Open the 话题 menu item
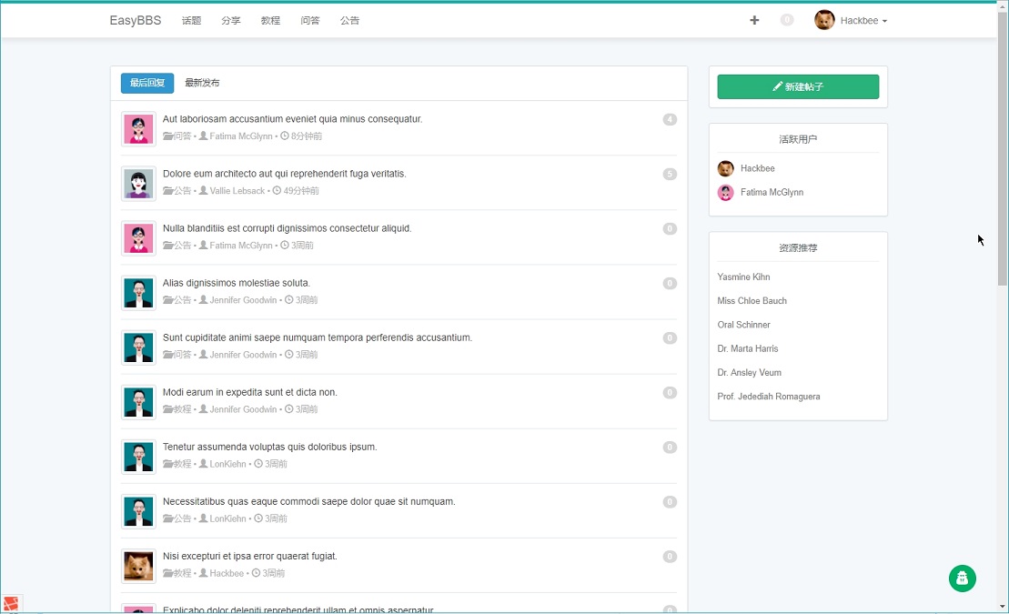This screenshot has height=614, width=1009. click(191, 21)
